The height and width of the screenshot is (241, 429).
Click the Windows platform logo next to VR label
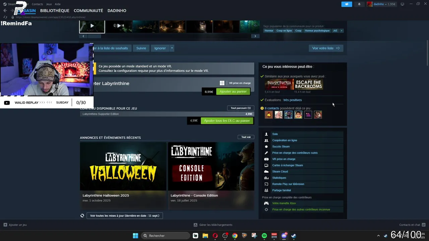(x=222, y=83)
